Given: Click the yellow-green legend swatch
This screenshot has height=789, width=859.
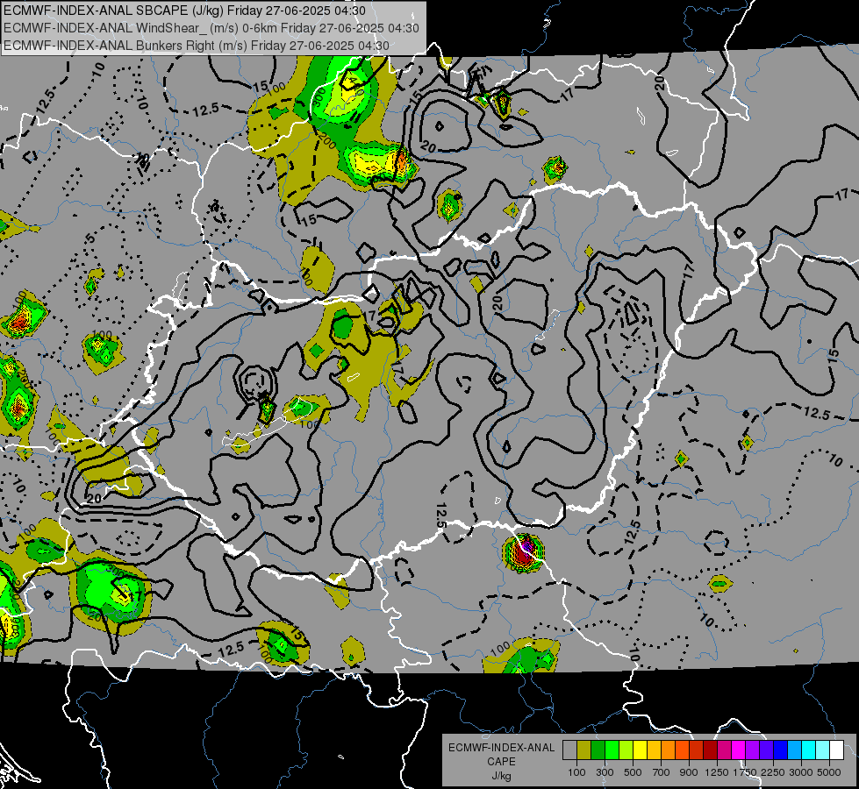Looking at the screenshot, I should (626, 750).
